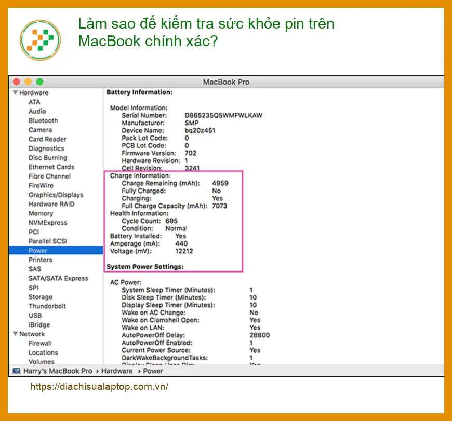Screen dimensions: 452x421
Task: Select Memory in the sidebar
Action: pos(41,213)
